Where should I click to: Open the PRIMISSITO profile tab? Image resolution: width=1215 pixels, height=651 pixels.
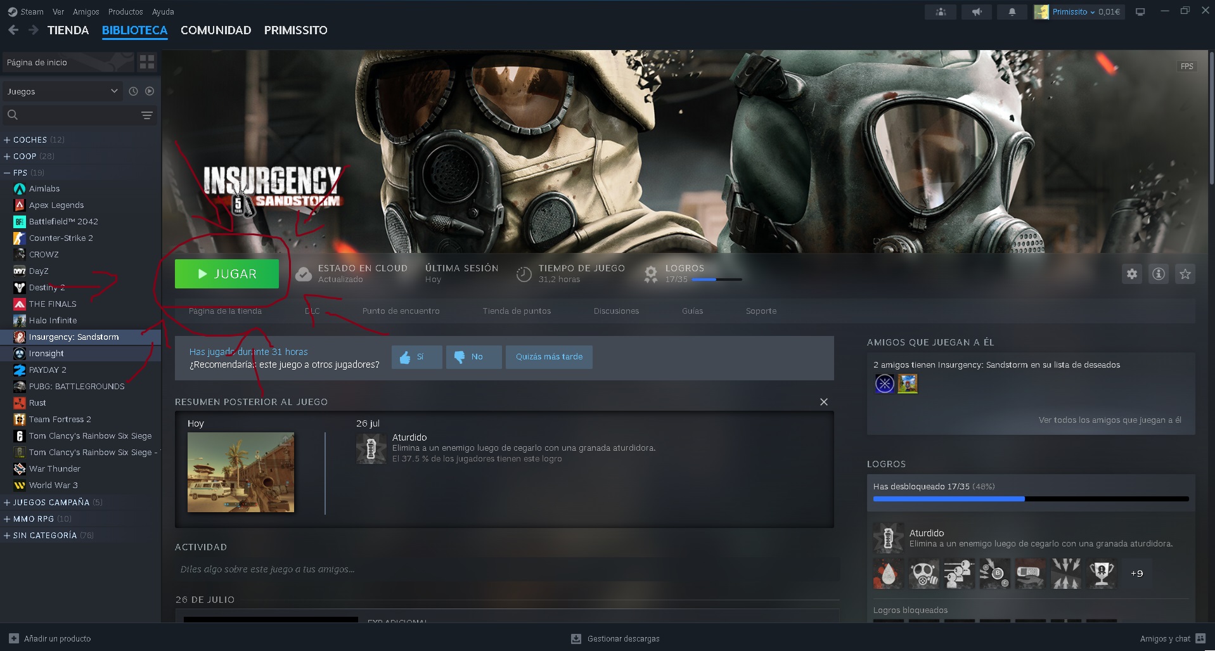(296, 30)
